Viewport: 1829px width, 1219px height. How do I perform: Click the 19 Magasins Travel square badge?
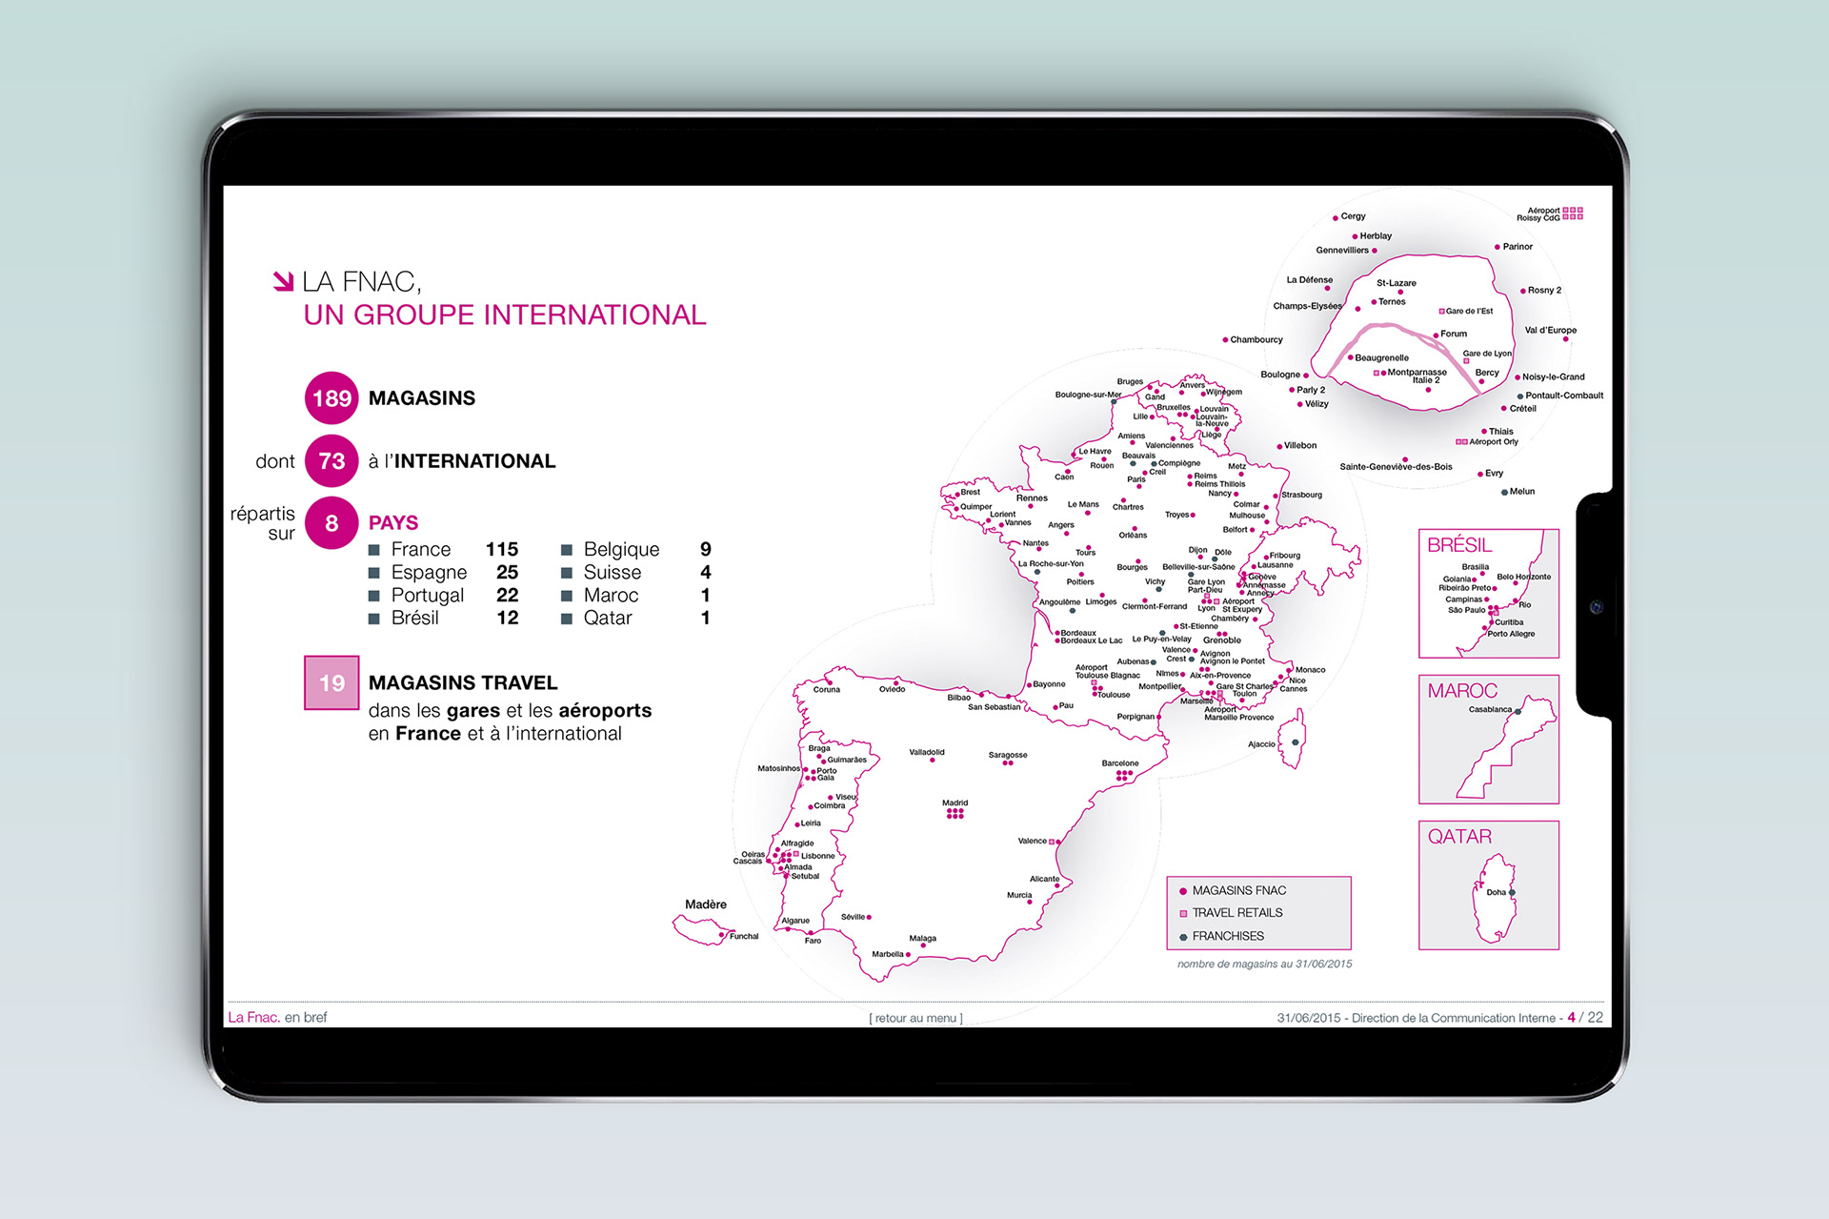(x=332, y=682)
